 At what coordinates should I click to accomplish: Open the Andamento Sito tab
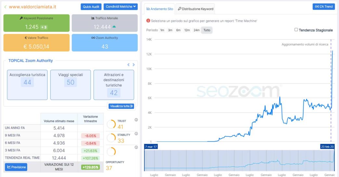click(160, 9)
